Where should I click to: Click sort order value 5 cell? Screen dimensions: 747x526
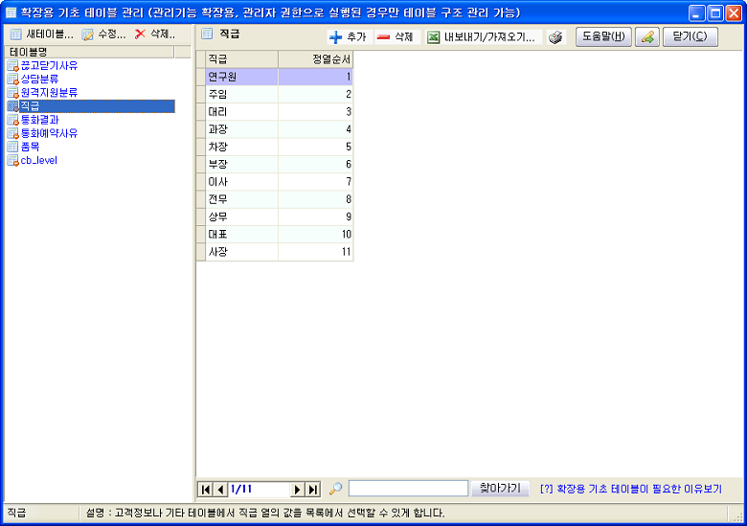point(316,147)
